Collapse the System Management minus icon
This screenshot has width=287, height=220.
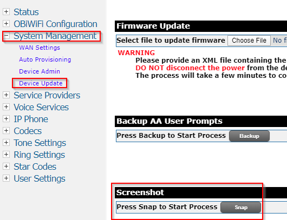(6, 36)
